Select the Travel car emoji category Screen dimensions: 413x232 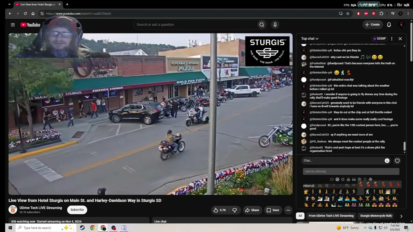coord(354,179)
